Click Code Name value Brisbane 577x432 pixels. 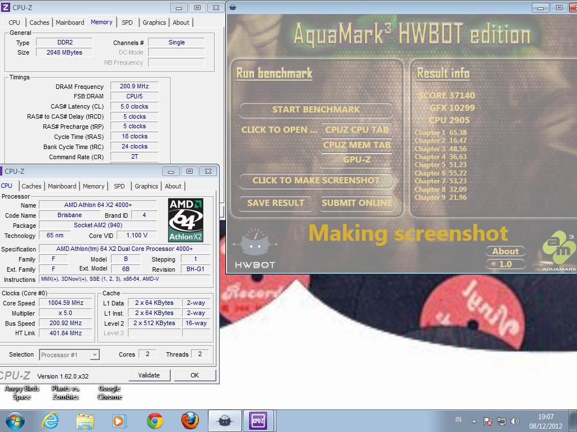pos(69,215)
